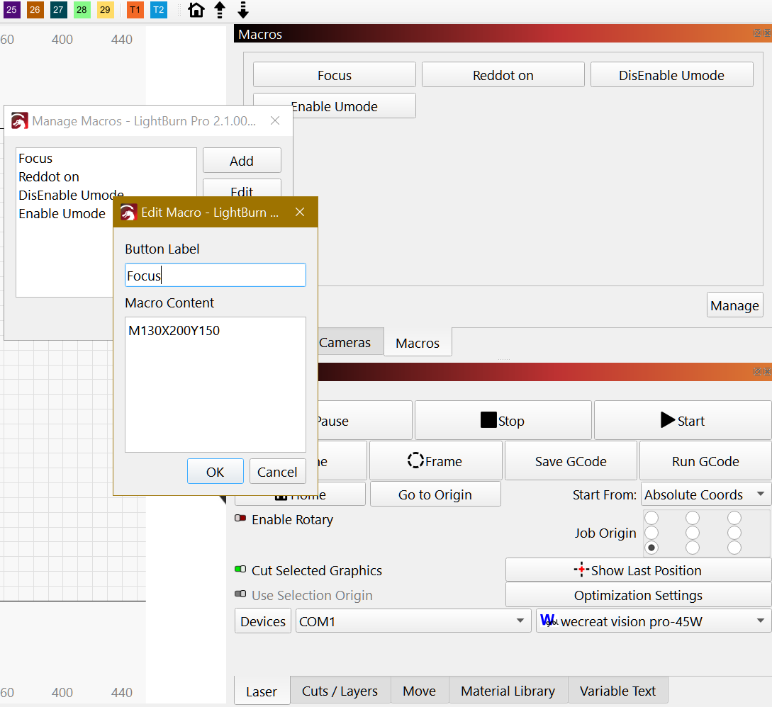Undock the Macros panel with float icon

(756, 33)
